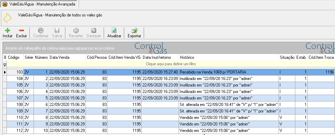Image resolution: width=335 pixels, height=135 pixels.
Task: Click the Exportar folder icon
Action: (134, 30)
